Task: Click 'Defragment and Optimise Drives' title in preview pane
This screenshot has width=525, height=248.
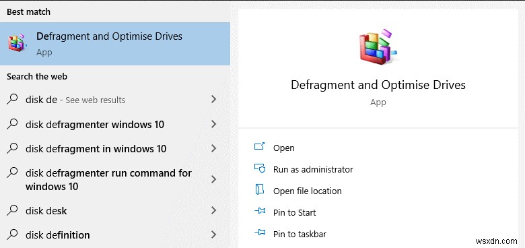Action: tap(378, 85)
